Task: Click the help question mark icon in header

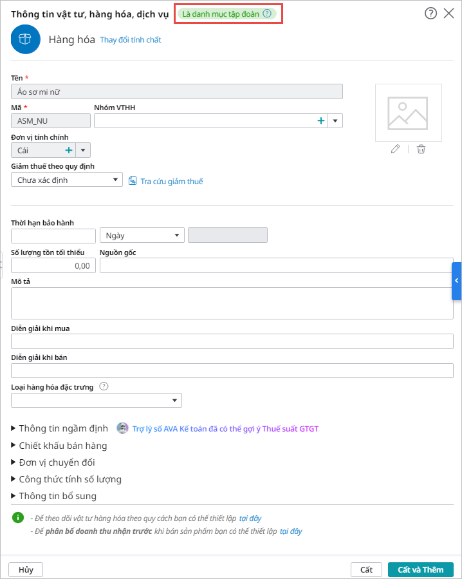Action: pos(431,13)
